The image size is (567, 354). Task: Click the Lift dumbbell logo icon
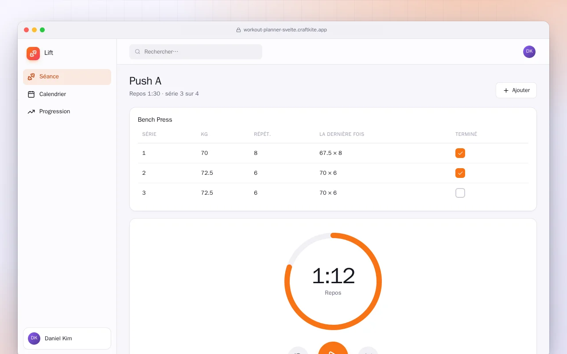pyautogui.click(x=33, y=54)
